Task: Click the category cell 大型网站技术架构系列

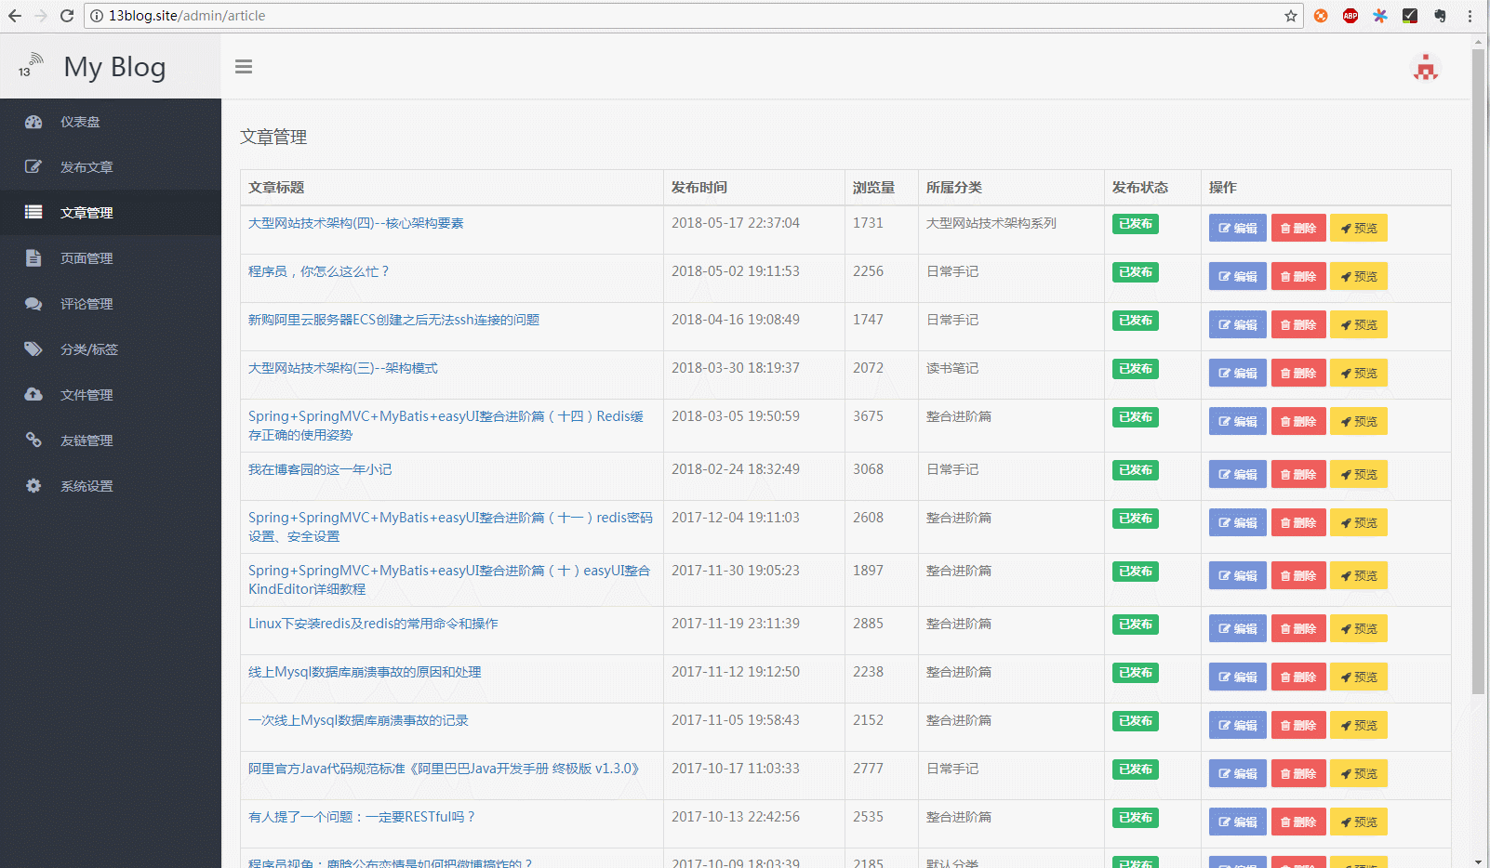Action: (x=991, y=223)
